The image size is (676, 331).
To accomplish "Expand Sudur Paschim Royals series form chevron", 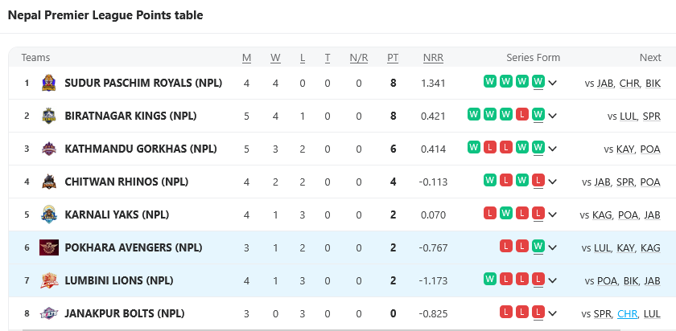I will pos(553,84).
